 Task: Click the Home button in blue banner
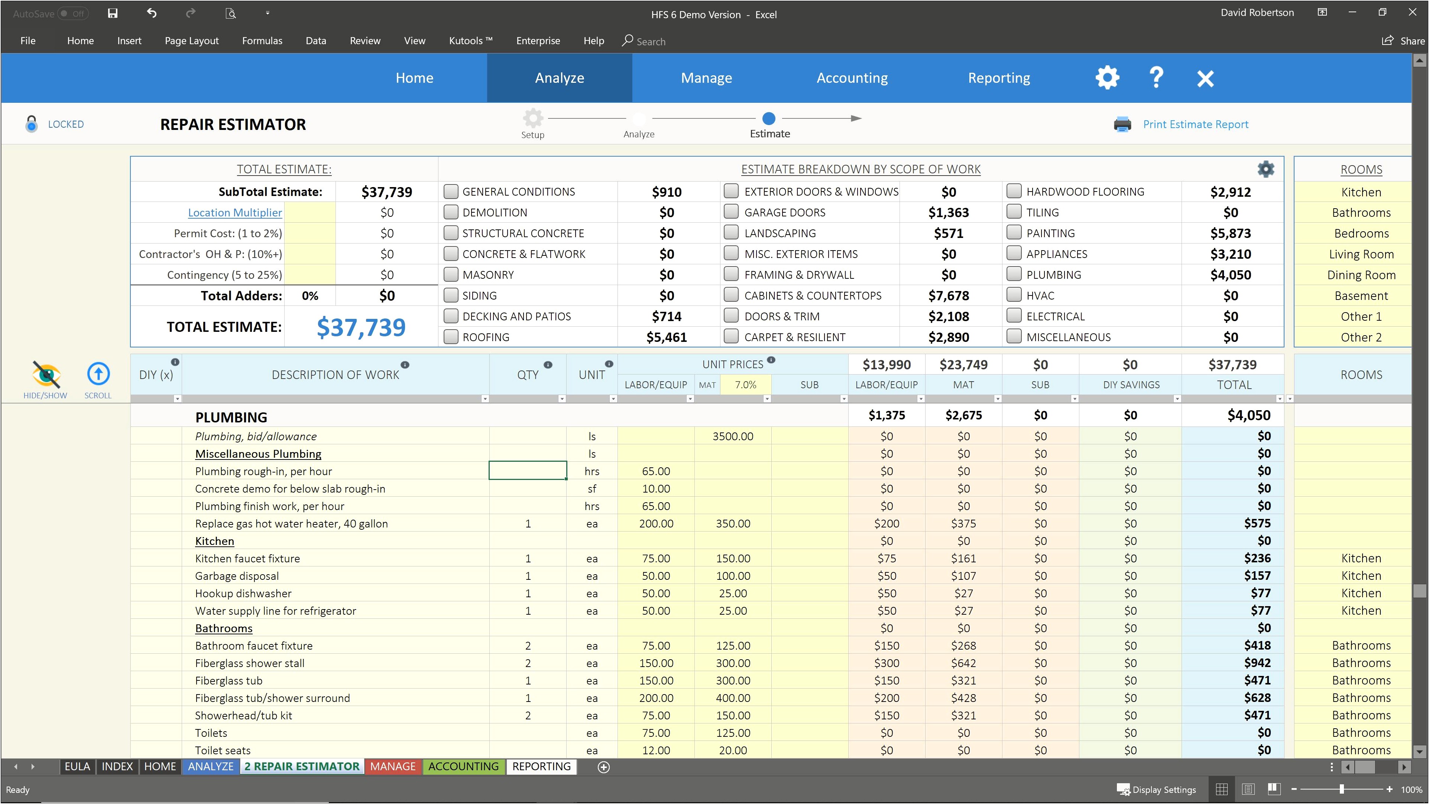pos(414,78)
